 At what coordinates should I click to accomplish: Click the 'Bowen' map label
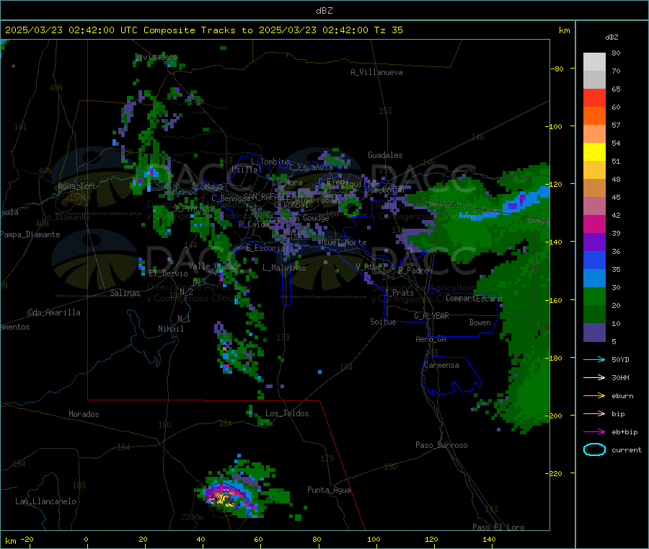coord(480,322)
